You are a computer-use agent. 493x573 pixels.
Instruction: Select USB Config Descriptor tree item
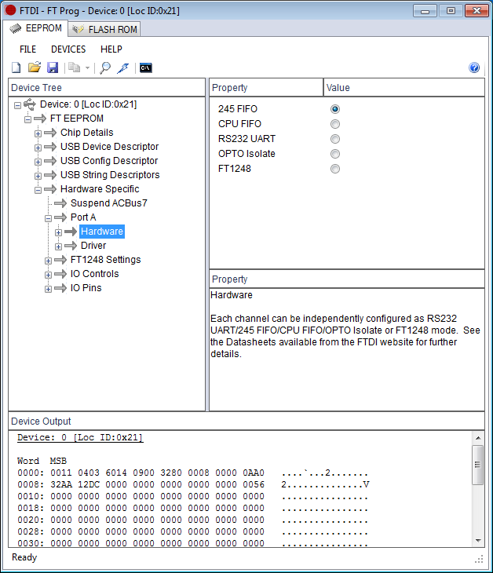109,161
